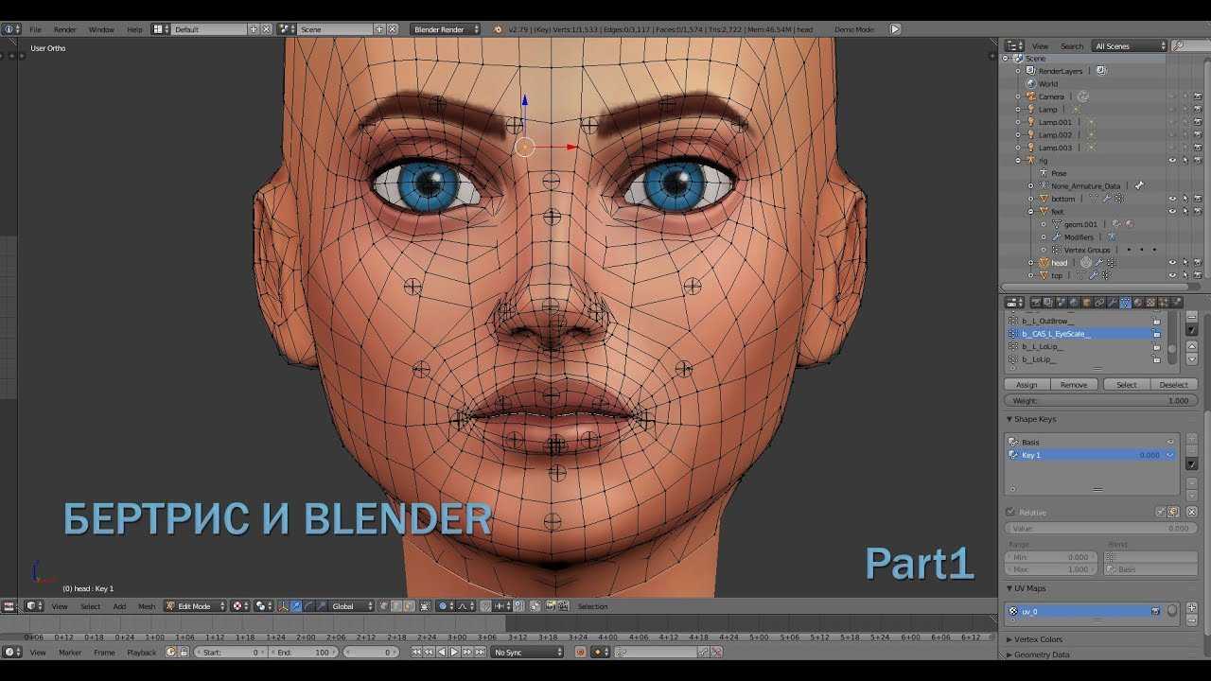Image resolution: width=1211 pixels, height=681 pixels.
Task: Open the Global transform orientation dropdown
Action: click(x=352, y=606)
